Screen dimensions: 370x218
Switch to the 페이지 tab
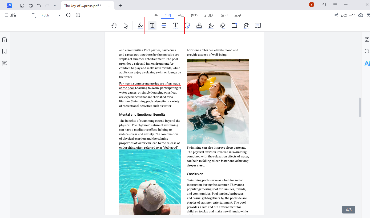[x=209, y=15]
